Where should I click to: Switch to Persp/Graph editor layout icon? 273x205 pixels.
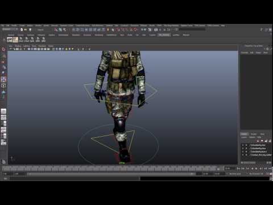click(x=3, y=130)
